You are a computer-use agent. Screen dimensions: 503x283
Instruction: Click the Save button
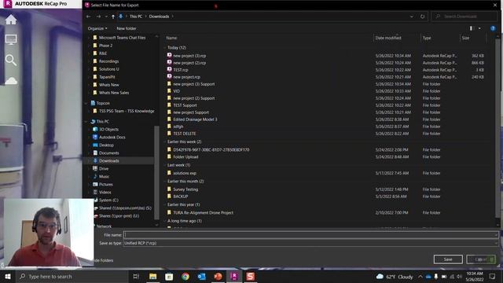click(x=448, y=259)
